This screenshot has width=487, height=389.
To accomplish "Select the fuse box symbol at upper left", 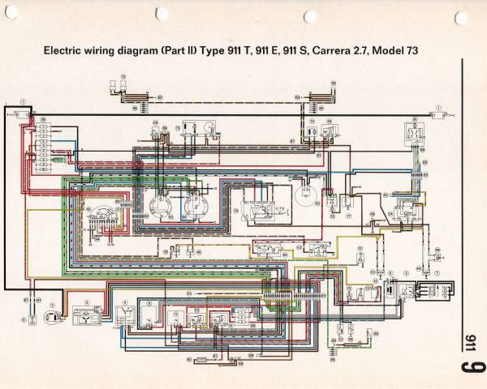I will click(43, 147).
